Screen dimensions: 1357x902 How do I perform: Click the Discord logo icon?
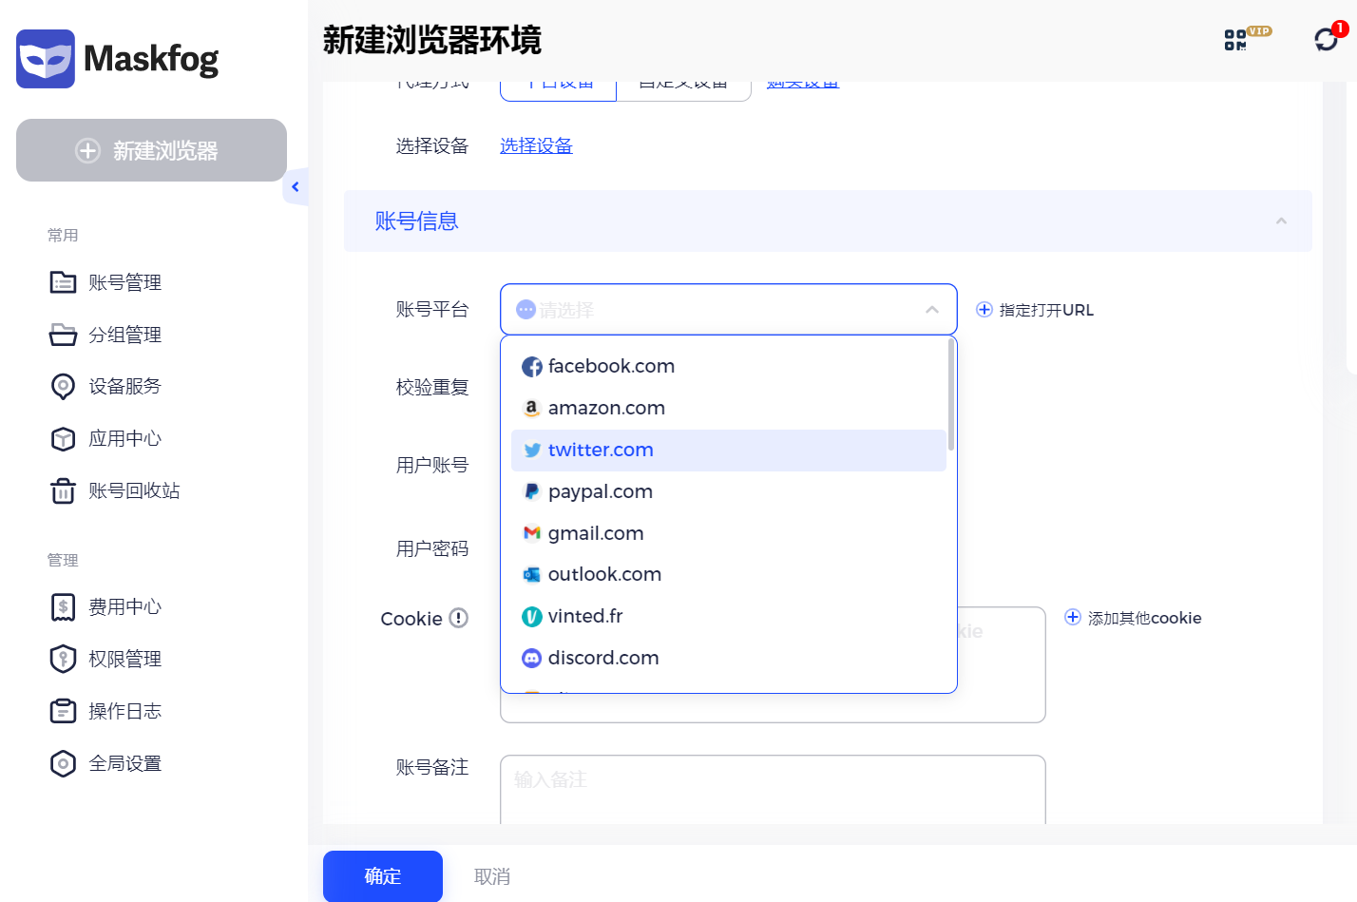click(x=532, y=658)
